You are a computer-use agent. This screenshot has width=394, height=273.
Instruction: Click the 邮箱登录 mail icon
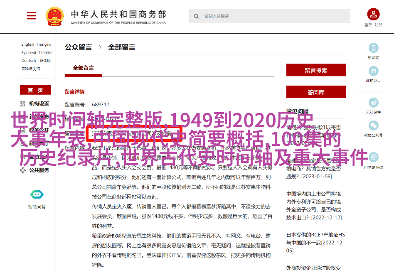coord(373,71)
